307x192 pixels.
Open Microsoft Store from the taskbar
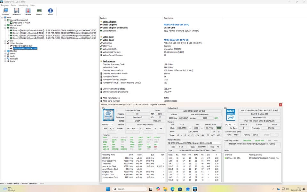(180, 189)
